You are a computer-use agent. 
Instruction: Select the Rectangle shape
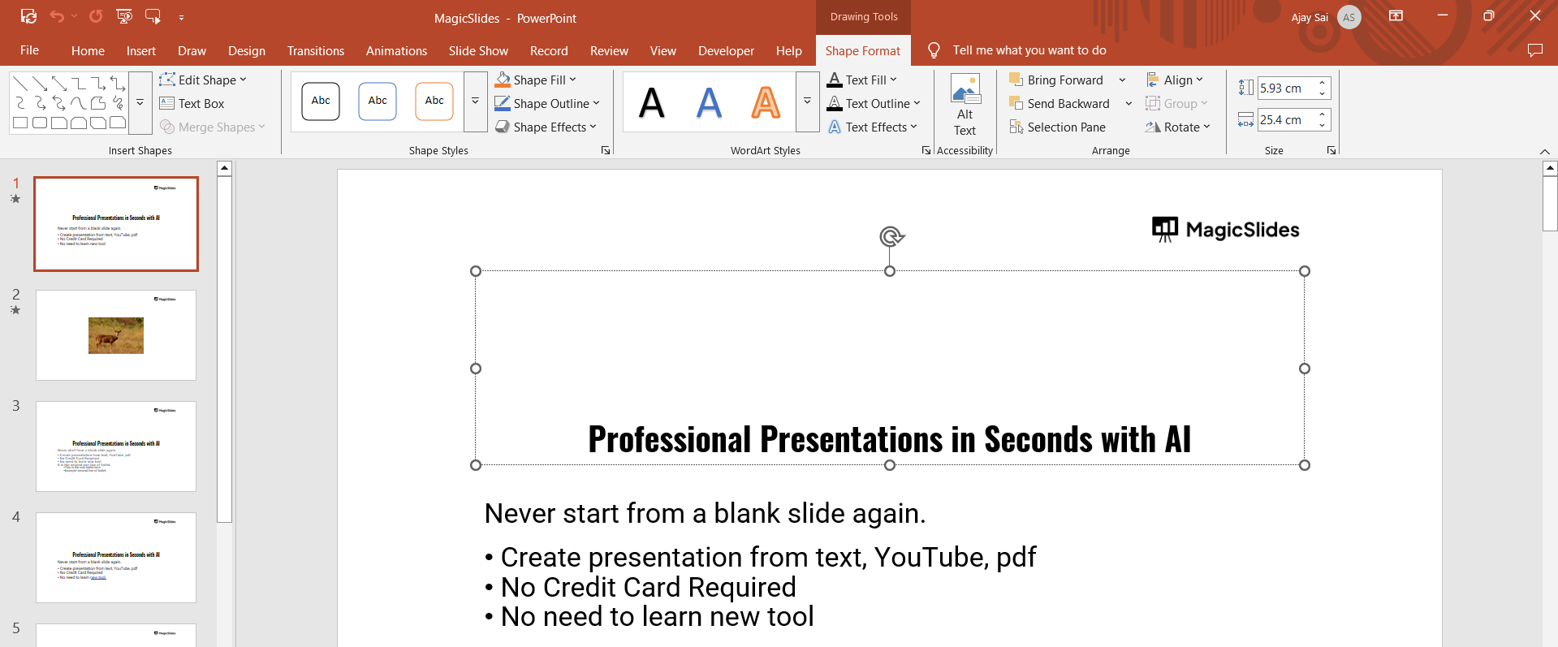click(20, 123)
